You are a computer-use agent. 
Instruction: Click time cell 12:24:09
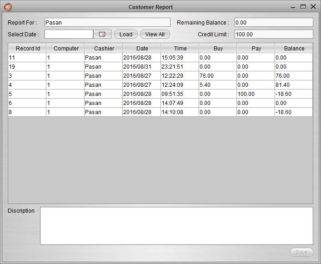click(x=180, y=85)
